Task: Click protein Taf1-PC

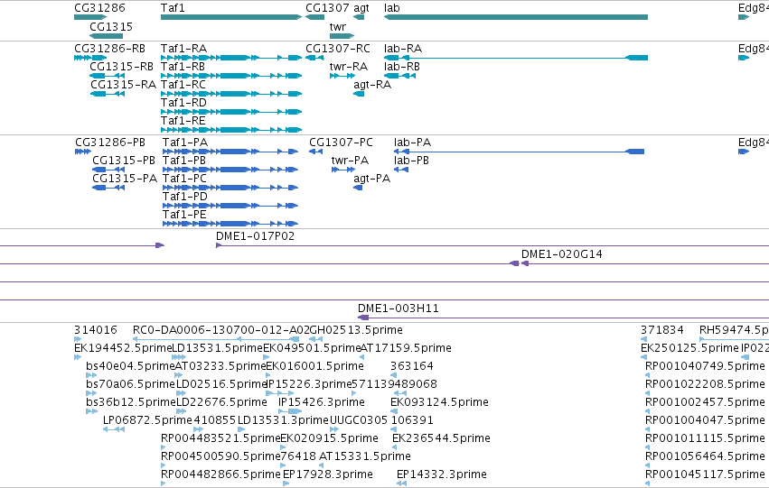Action: coord(230,188)
